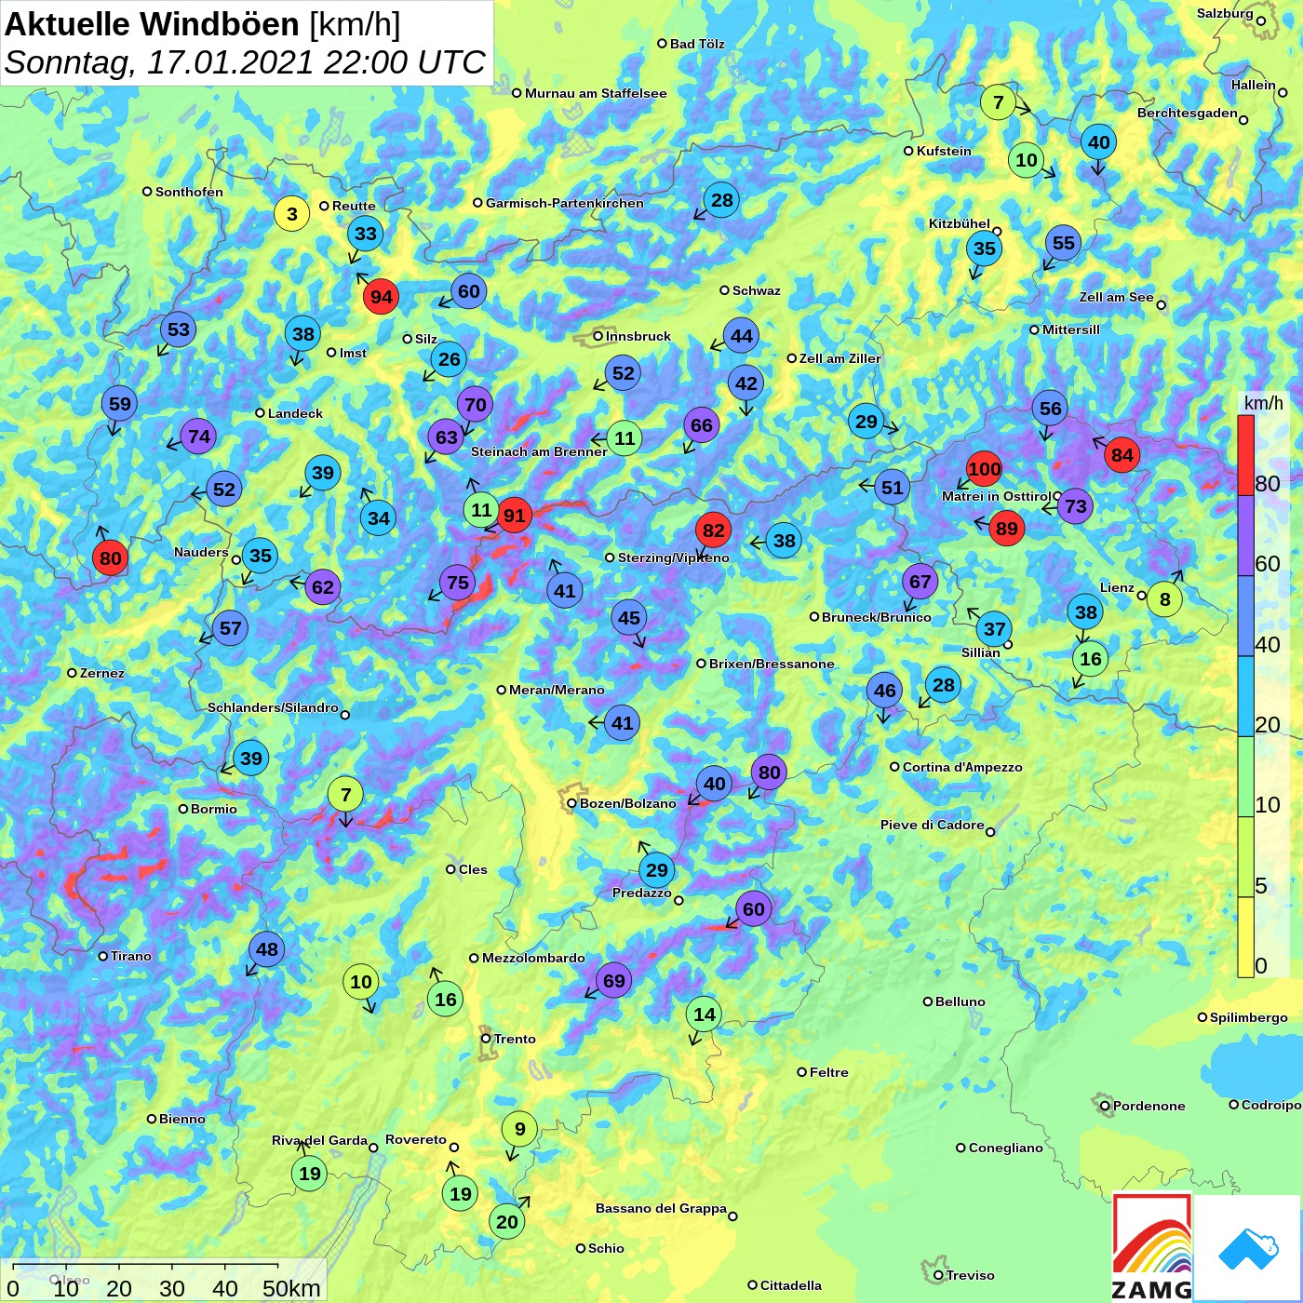
Task: Click the Steinach am Brenner label
Action: 539,451
